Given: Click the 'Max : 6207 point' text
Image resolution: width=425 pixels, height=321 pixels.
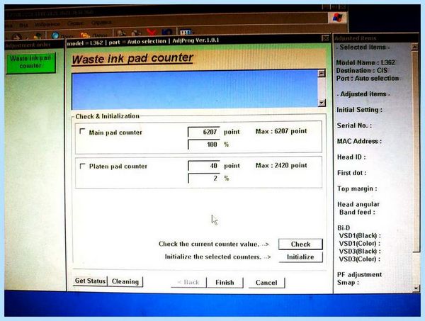Looking at the screenshot, I should click(281, 131).
